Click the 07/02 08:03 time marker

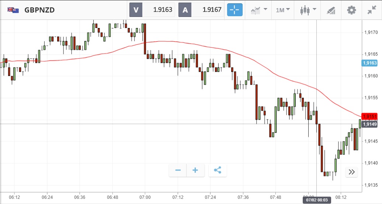pyautogui.click(x=317, y=200)
